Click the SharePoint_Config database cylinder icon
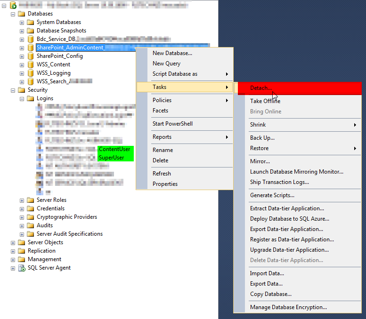The height and width of the screenshot is (319, 366). coord(30,56)
